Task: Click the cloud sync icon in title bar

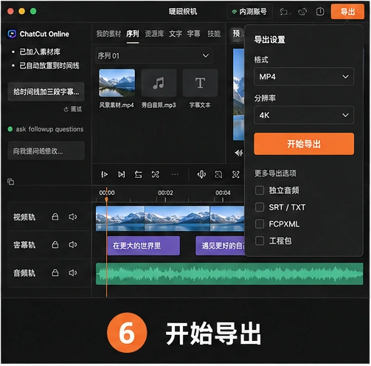Action: click(302, 12)
